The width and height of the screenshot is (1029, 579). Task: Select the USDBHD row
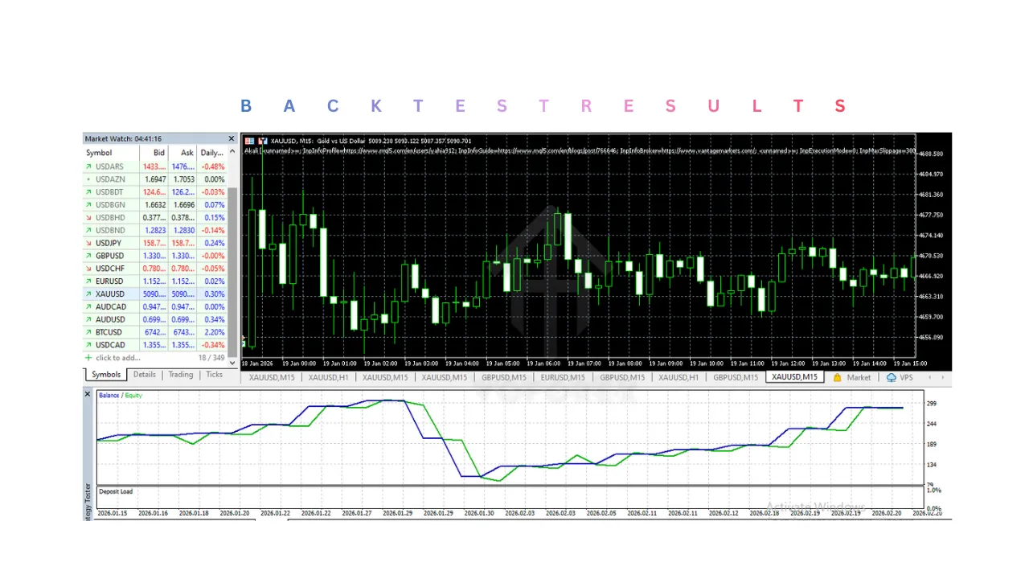[x=155, y=218]
